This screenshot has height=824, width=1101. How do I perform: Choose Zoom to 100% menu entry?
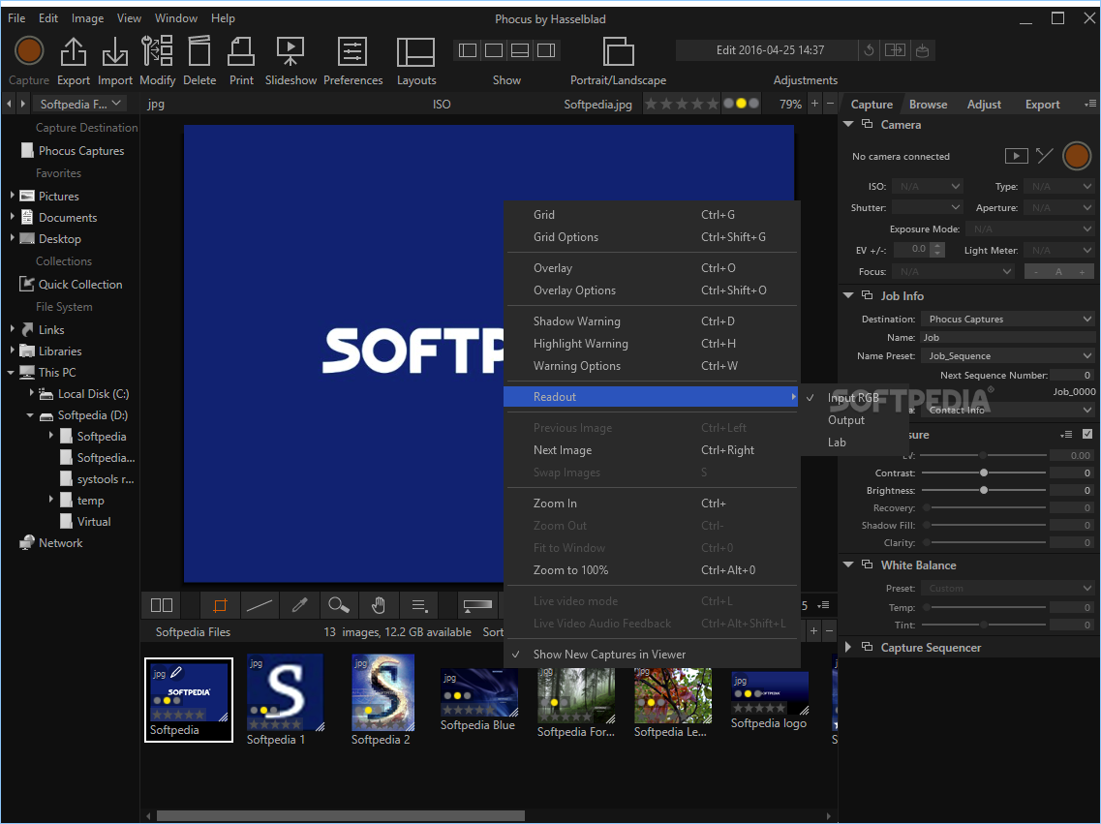pyautogui.click(x=651, y=570)
